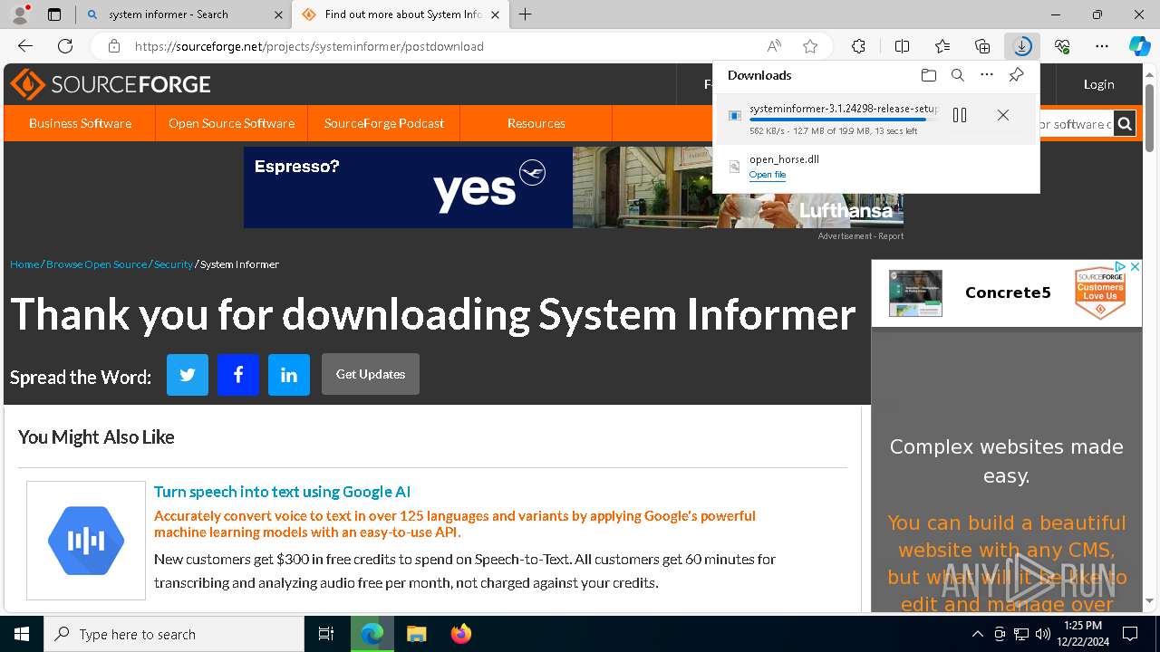Pin the Downloads panel
Image resolution: width=1160 pixels, height=652 pixels.
coord(1016,75)
